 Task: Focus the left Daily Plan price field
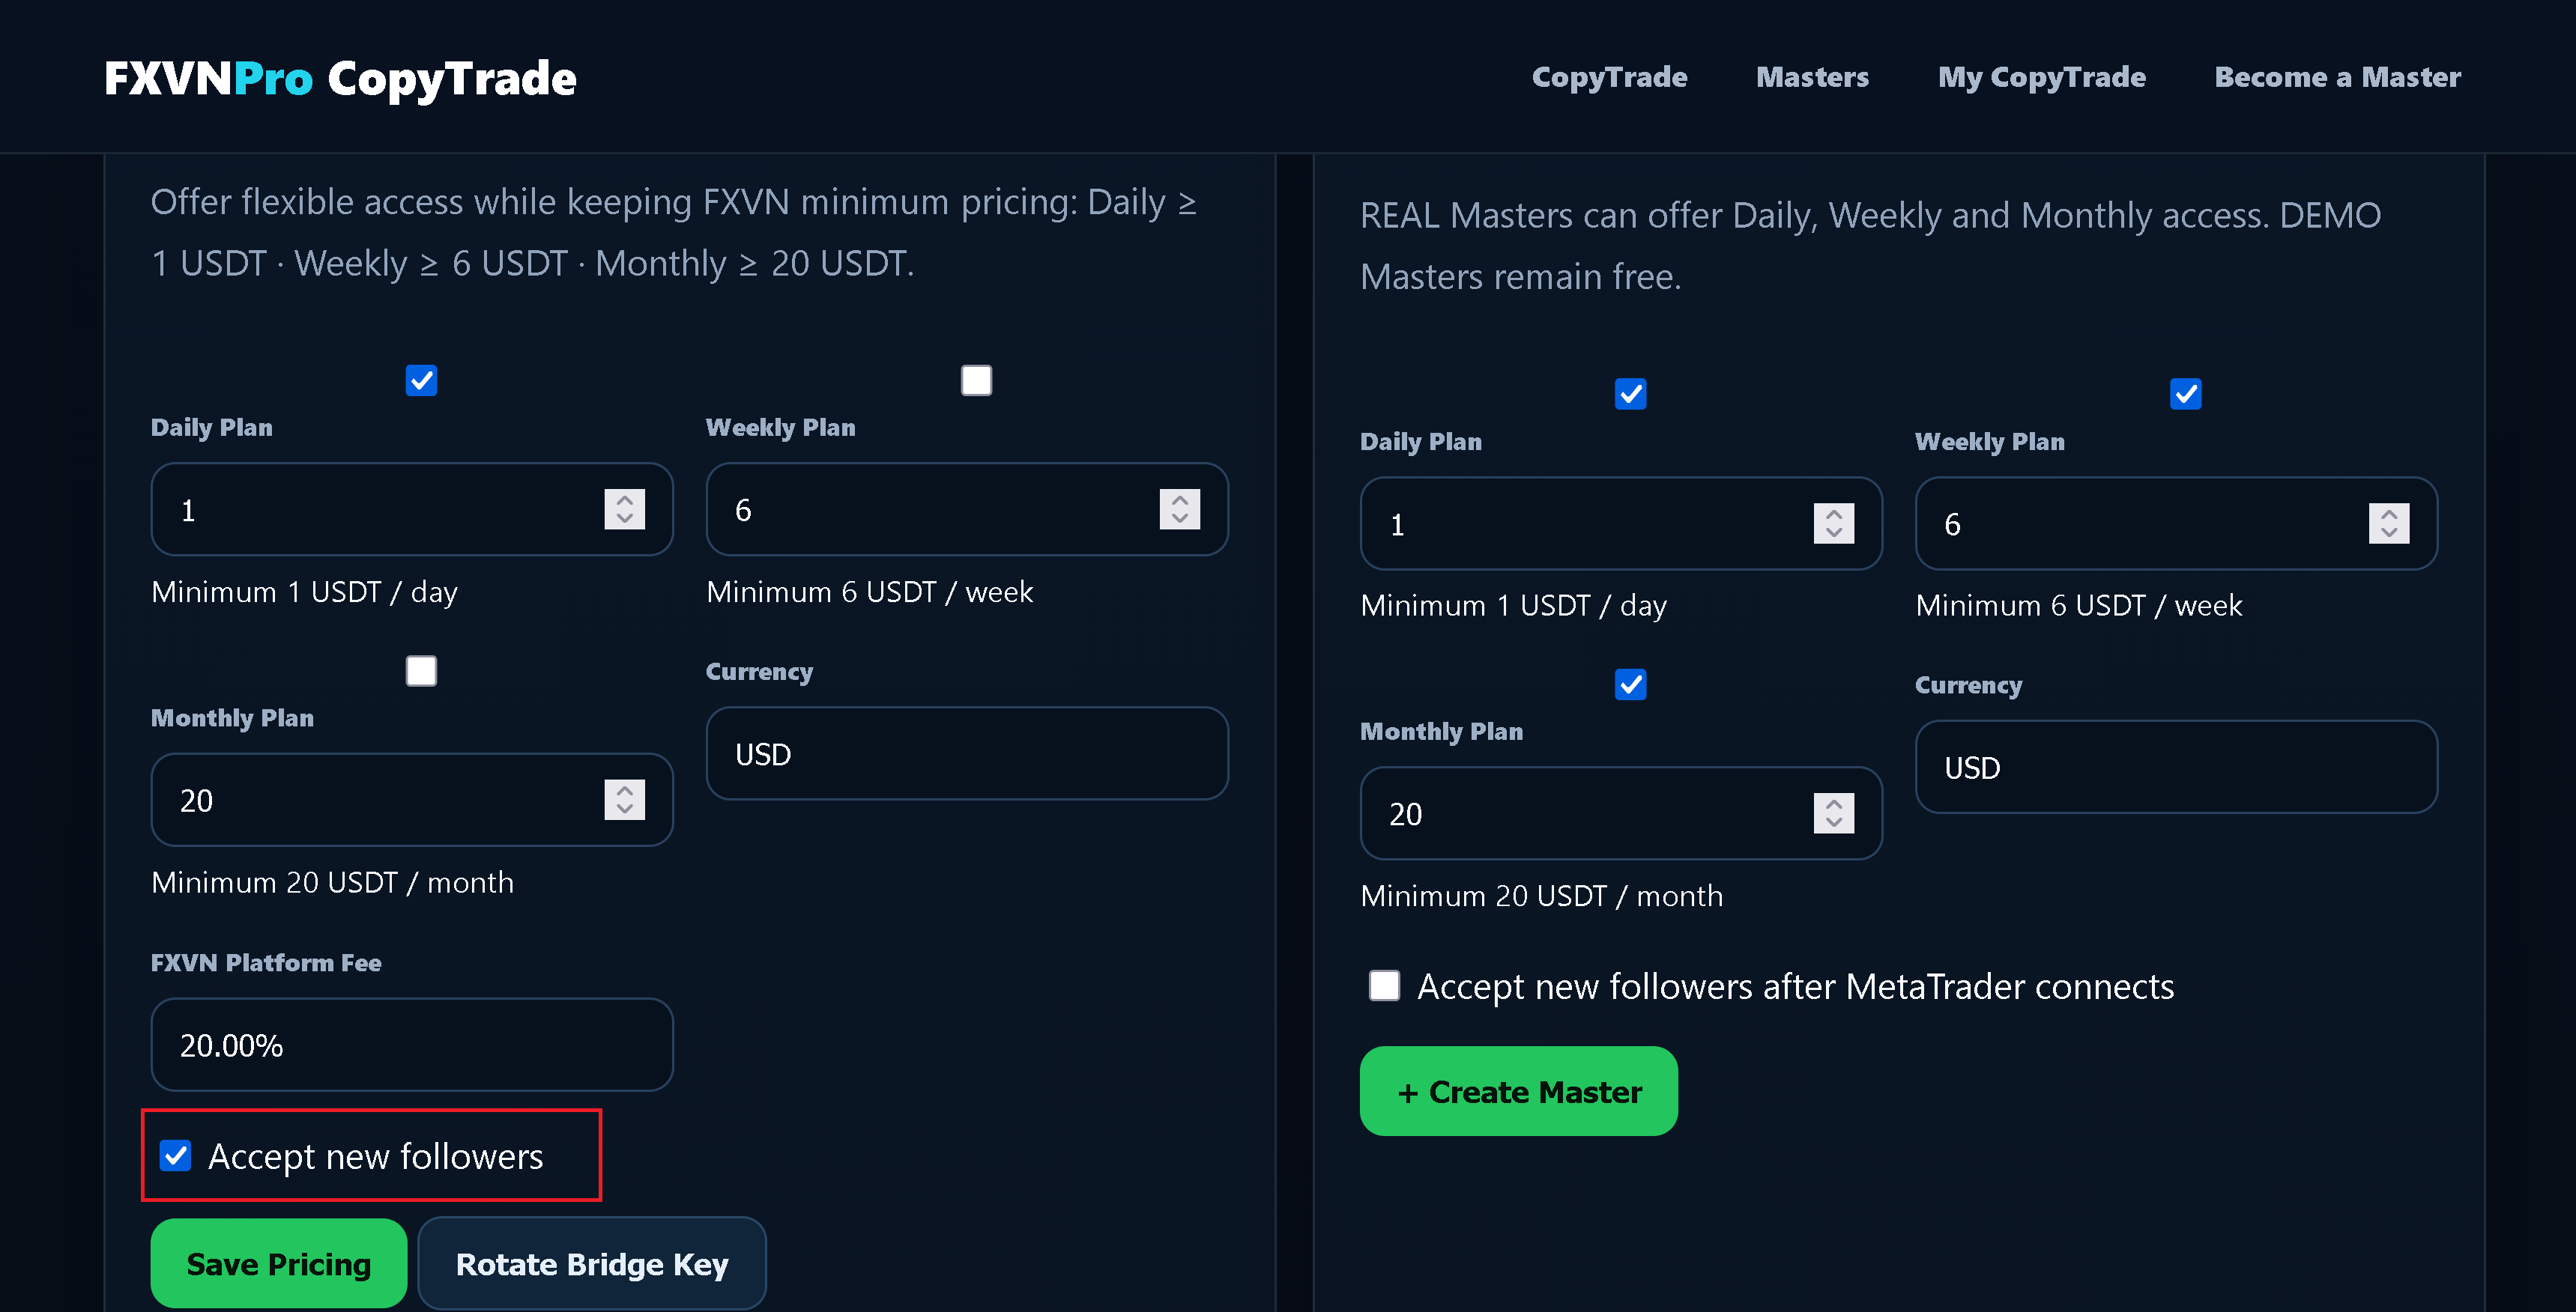click(411, 510)
